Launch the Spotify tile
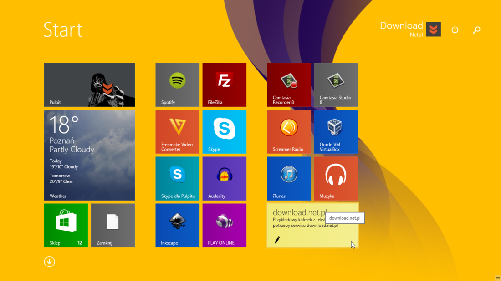 coord(177,85)
